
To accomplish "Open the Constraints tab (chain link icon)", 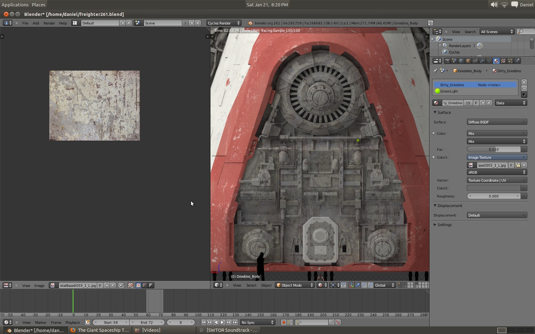I will click(x=475, y=60).
